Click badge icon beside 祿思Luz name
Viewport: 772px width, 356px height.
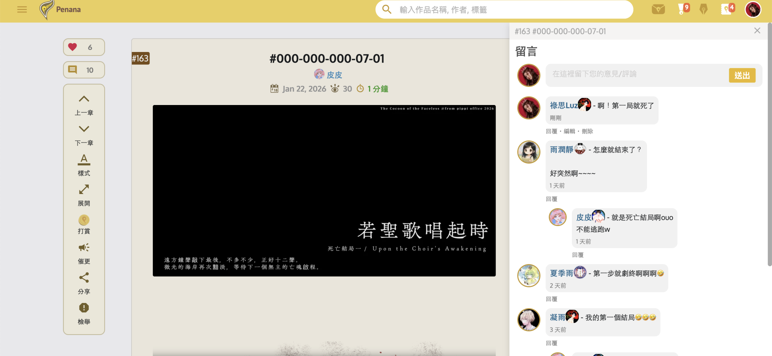584,105
